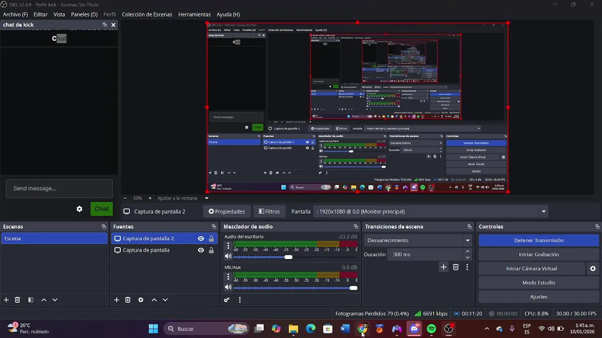This screenshot has height=338, width=602.
Task: Remove transition with trash icon
Action: (x=456, y=267)
